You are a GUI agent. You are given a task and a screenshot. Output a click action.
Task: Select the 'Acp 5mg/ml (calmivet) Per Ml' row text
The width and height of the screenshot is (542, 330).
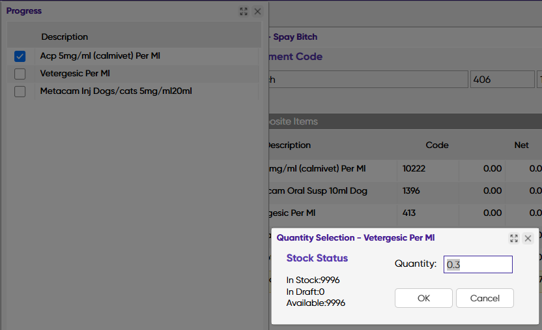[x=100, y=55]
